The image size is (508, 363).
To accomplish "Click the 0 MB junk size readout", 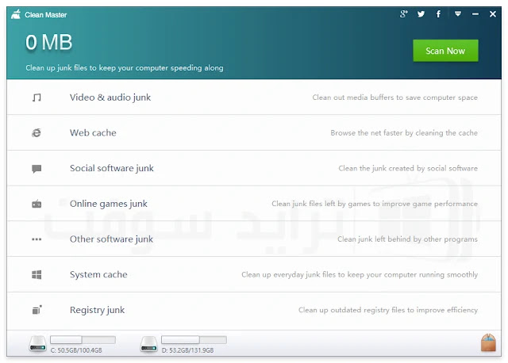I will point(49,42).
